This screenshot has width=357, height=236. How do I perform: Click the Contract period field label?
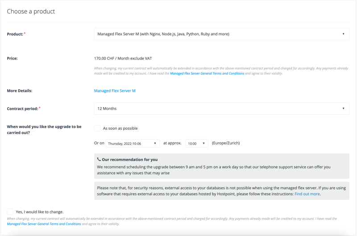click(22, 108)
